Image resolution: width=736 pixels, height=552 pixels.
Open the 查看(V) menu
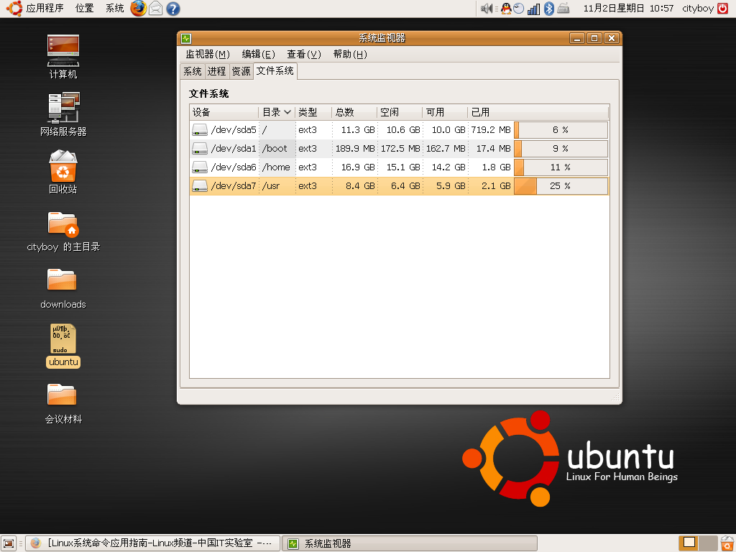point(304,55)
